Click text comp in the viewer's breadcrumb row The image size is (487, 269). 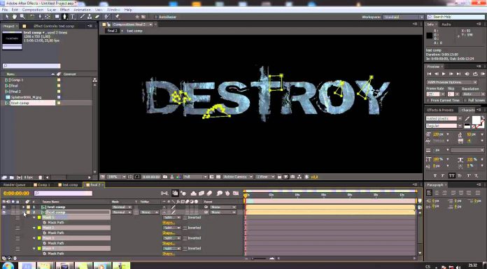coord(134,31)
